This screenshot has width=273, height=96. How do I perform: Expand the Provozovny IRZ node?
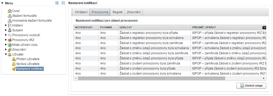[x=6, y=40]
